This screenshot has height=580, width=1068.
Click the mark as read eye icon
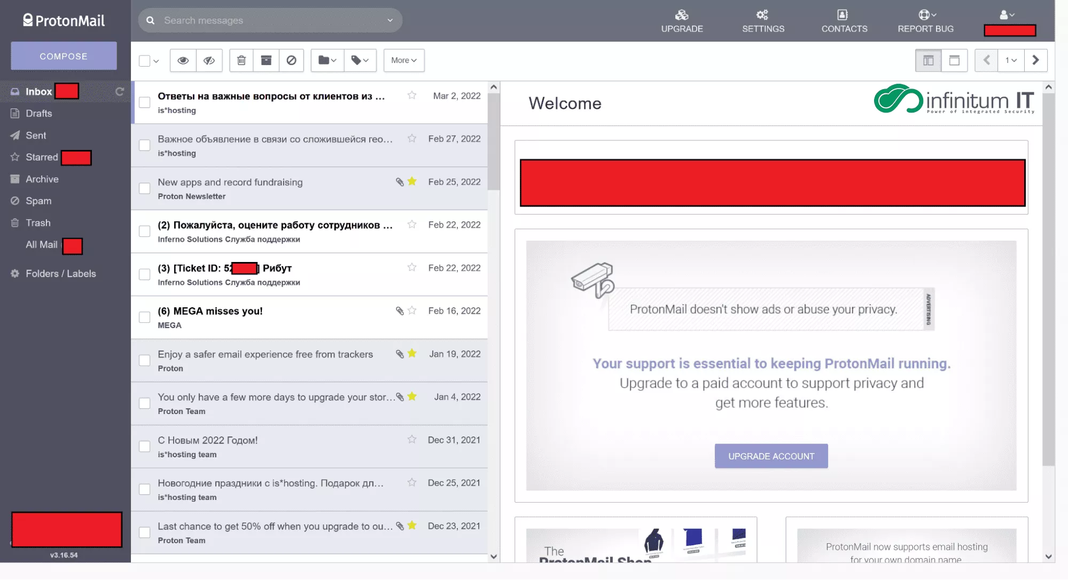pyautogui.click(x=183, y=60)
